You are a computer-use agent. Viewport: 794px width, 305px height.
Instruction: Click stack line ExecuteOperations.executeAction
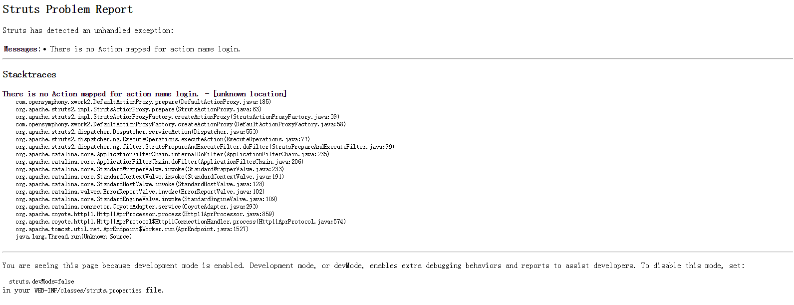click(x=163, y=139)
